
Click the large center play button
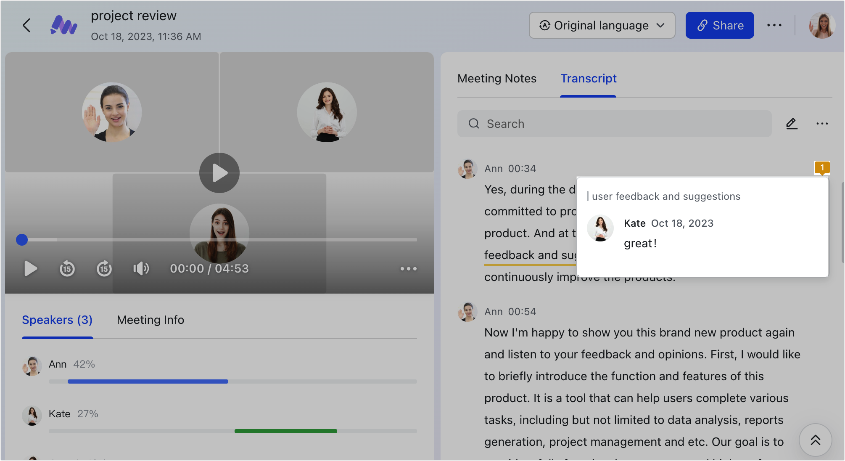[219, 173]
